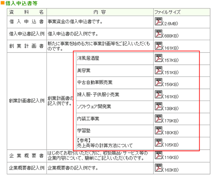Open the 学習塾 PDF icon (180KB)

[x=158, y=130]
